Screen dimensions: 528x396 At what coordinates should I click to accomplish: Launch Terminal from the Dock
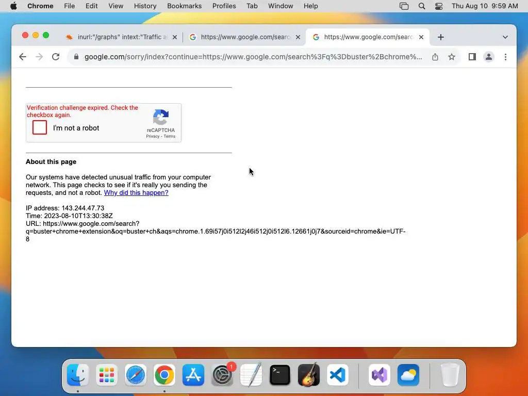coord(280,375)
